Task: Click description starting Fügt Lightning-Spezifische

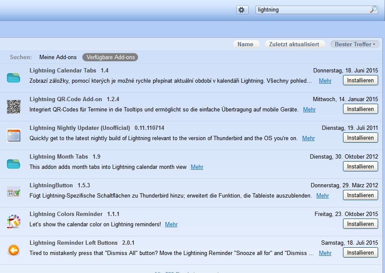Action: click(x=171, y=196)
